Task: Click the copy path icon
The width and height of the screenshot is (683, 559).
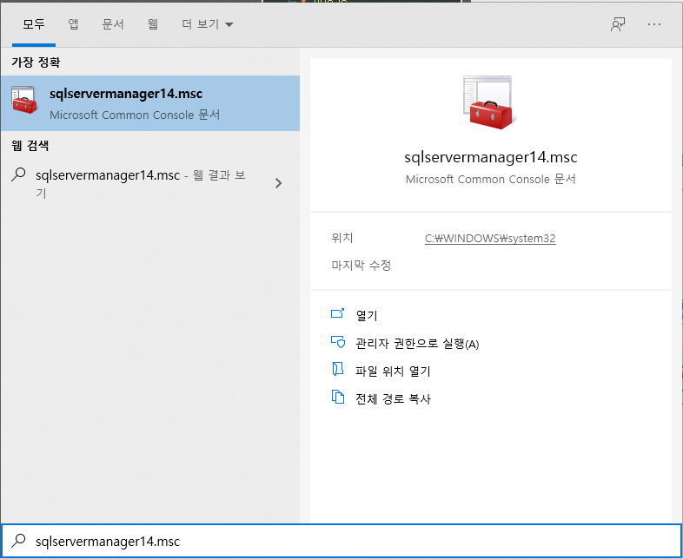Action: tap(337, 397)
